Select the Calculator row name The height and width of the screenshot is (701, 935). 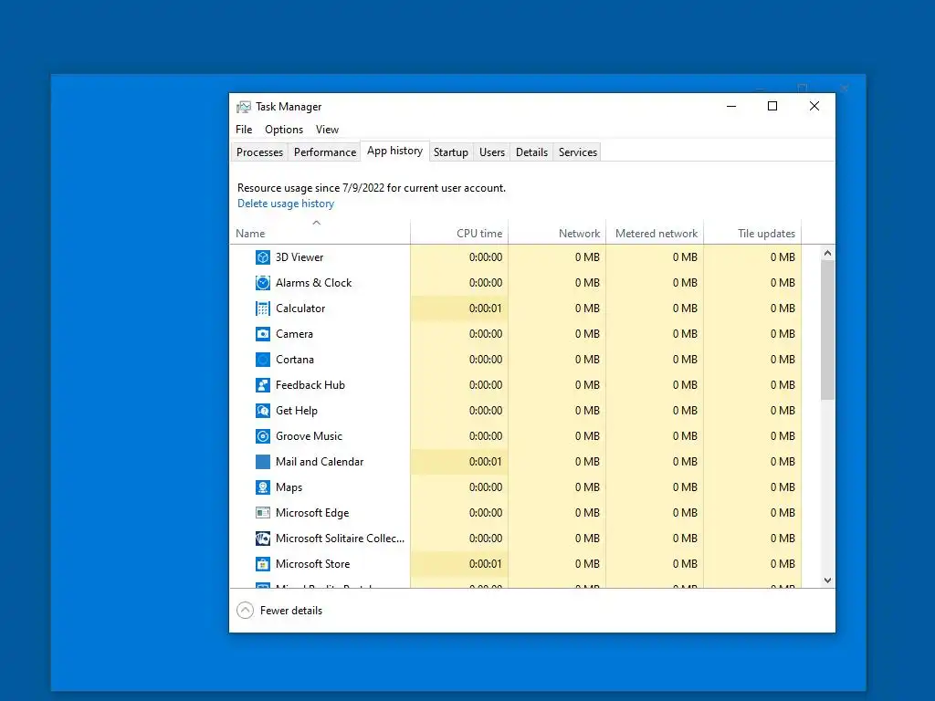(300, 309)
